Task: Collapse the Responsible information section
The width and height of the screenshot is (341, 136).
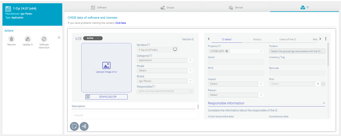Action: point(324,103)
